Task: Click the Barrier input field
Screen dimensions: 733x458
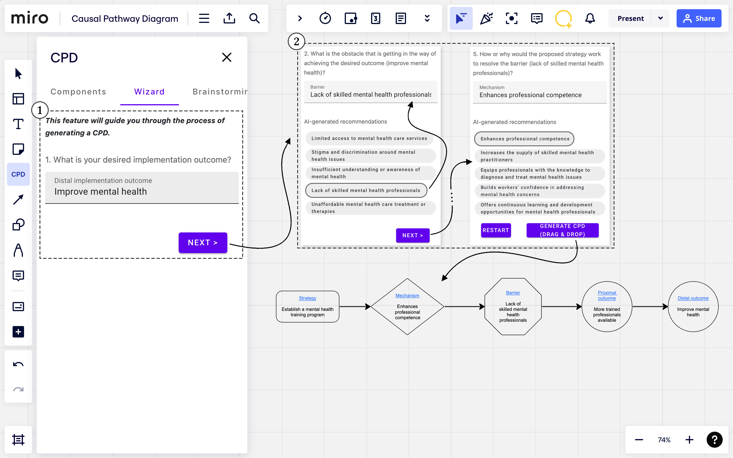Action: tap(371, 92)
